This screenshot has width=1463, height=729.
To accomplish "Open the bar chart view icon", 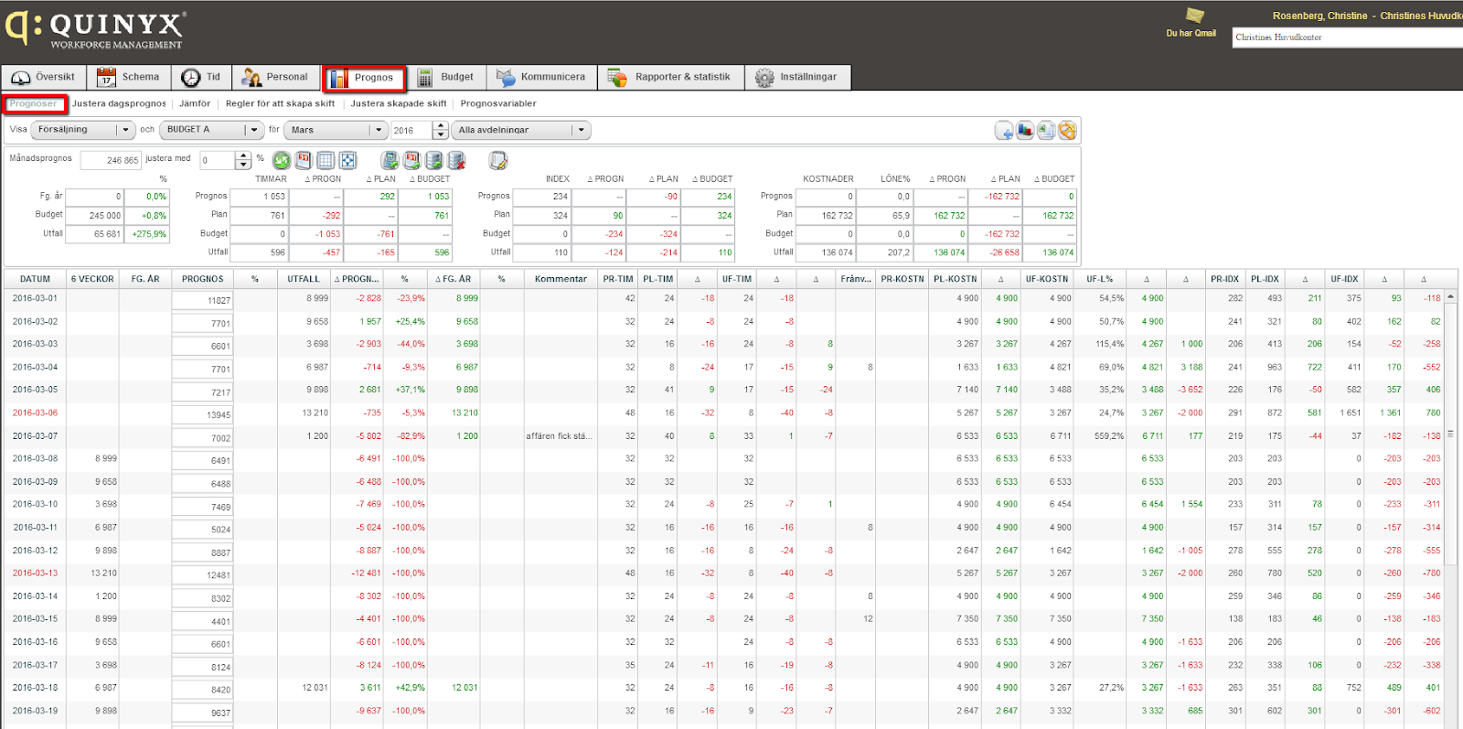I will pos(1025,131).
